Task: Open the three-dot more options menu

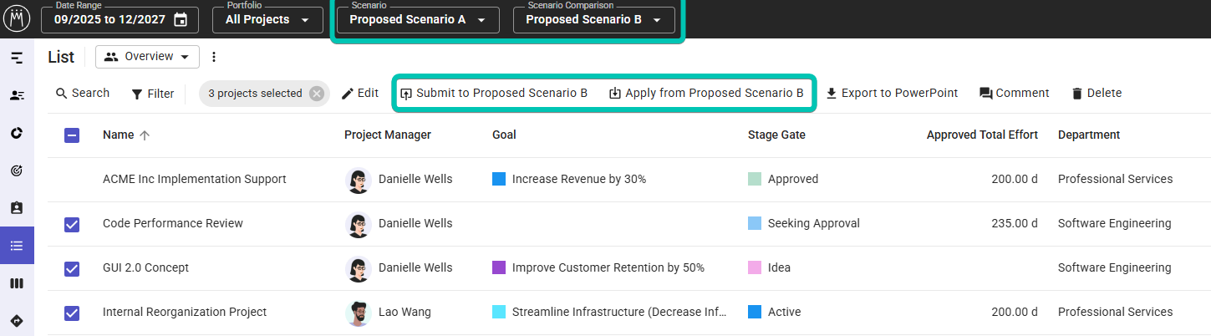Action: [x=214, y=57]
